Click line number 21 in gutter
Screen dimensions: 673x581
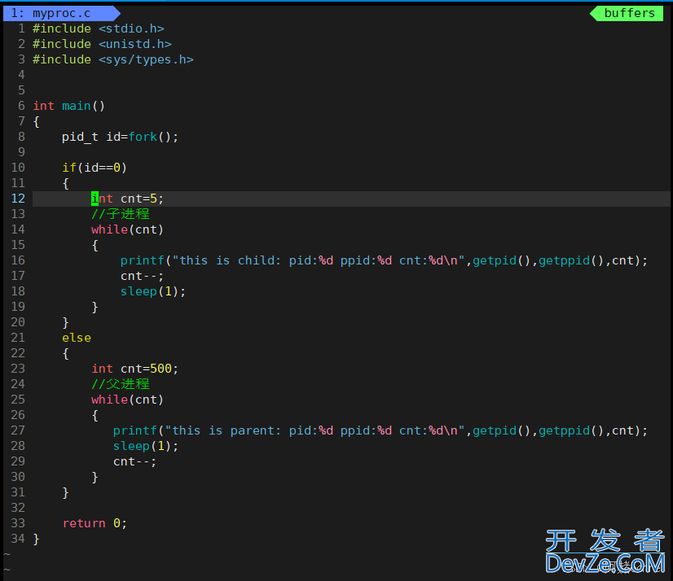pyautogui.click(x=18, y=338)
